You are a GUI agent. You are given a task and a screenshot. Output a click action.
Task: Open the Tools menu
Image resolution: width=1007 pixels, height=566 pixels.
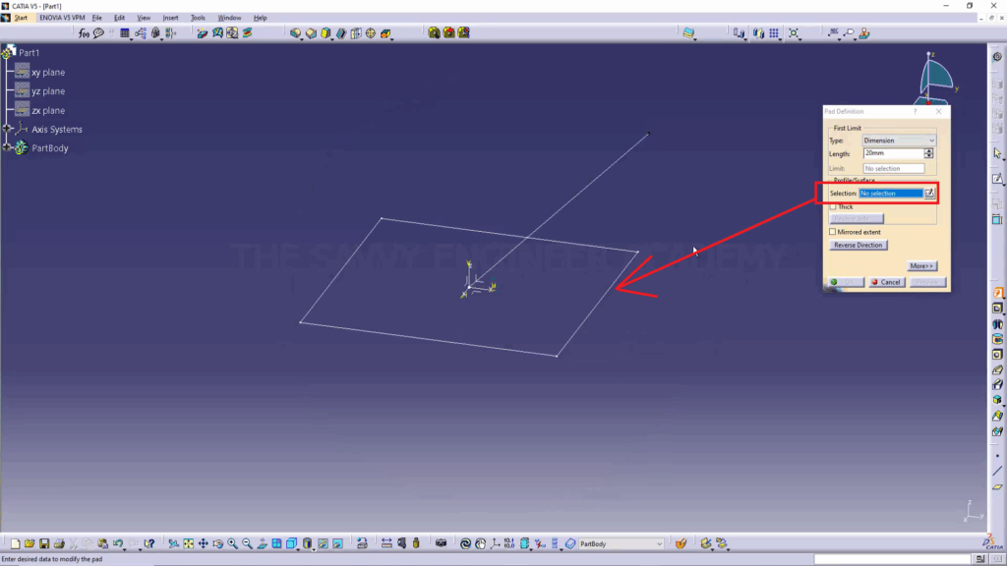click(x=198, y=18)
